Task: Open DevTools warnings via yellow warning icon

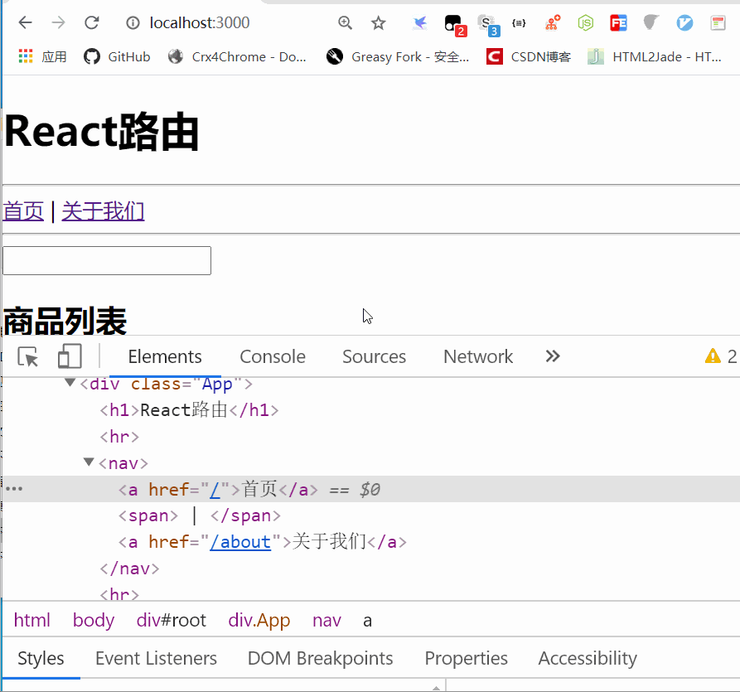Action: (713, 356)
